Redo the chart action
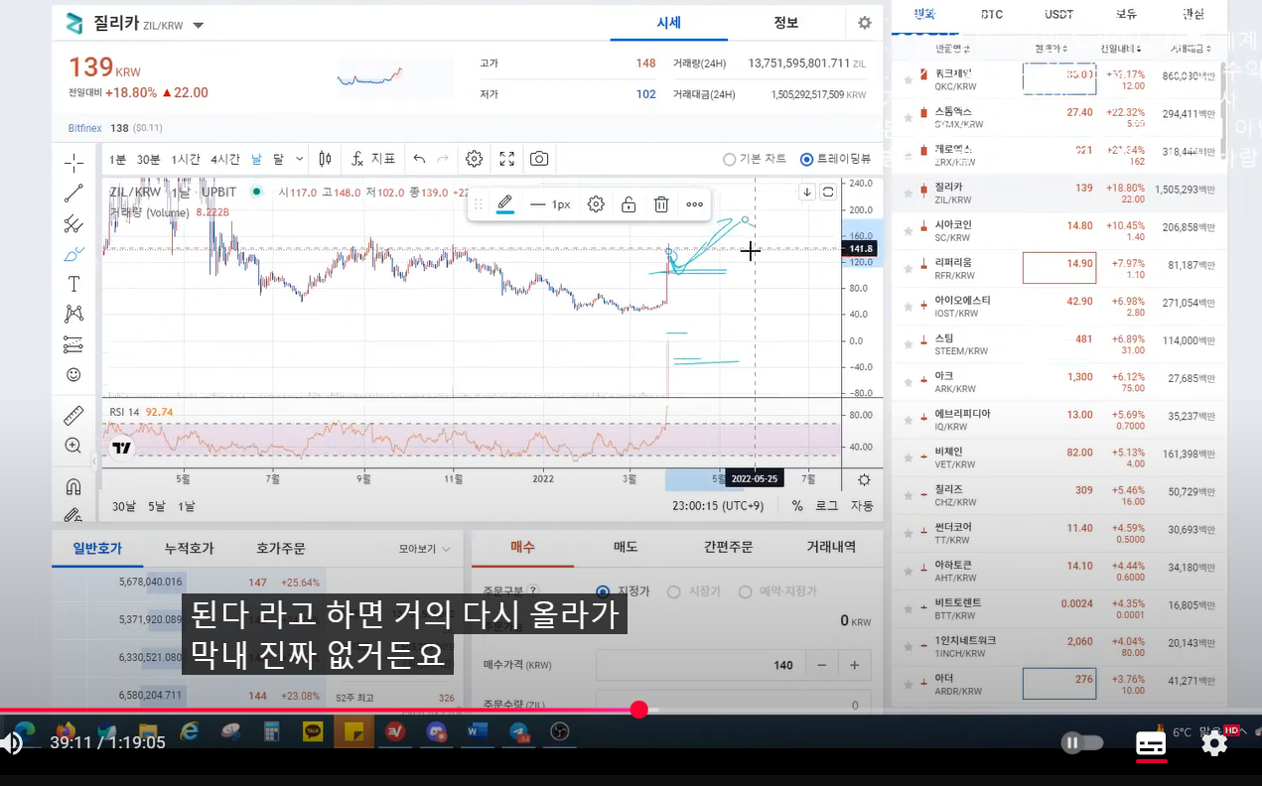This screenshot has width=1262, height=786. (x=443, y=159)
